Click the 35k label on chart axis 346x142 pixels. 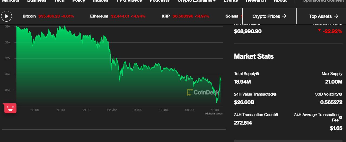point(8,90)
